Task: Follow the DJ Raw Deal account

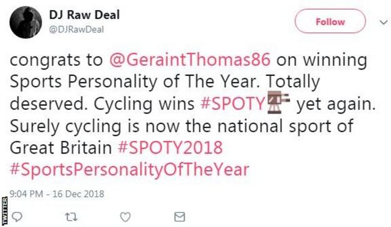Action: tap(330, 21)
